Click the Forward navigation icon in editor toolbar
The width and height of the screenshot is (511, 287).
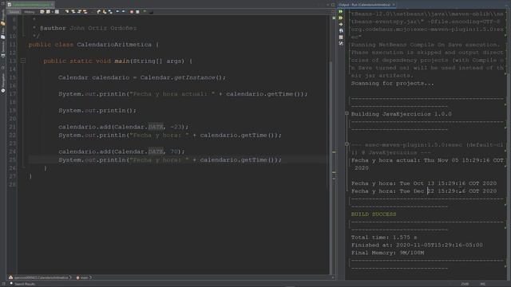click(57, 12)
